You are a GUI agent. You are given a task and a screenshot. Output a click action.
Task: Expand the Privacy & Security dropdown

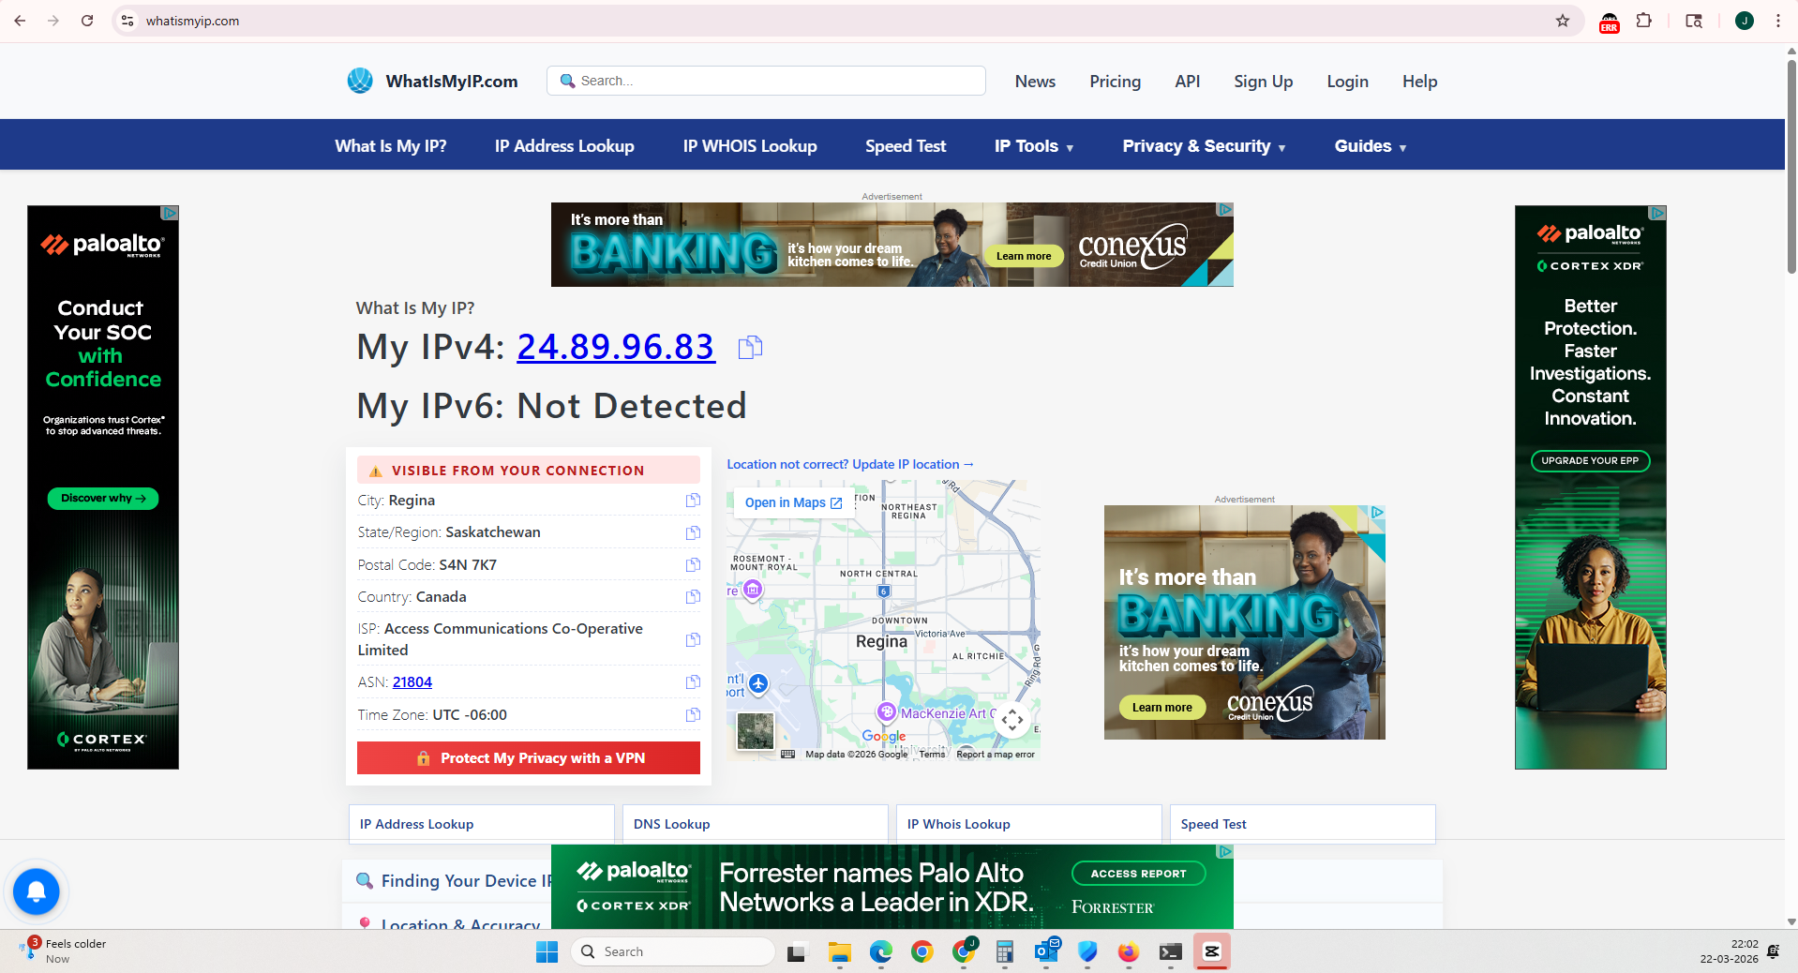click(1203, 146)
